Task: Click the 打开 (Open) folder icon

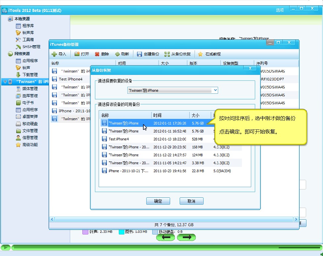Action: coord(77,54)
